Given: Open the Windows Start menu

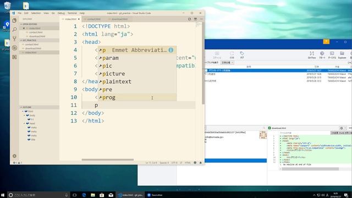Looking at the screenshot, I should (x=3, y=195).
